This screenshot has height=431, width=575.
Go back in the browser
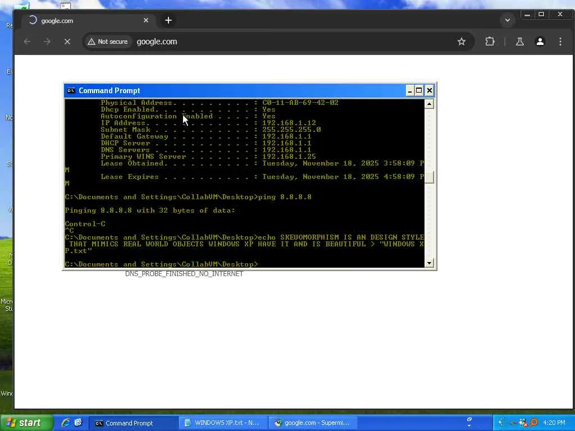[27, 42]
